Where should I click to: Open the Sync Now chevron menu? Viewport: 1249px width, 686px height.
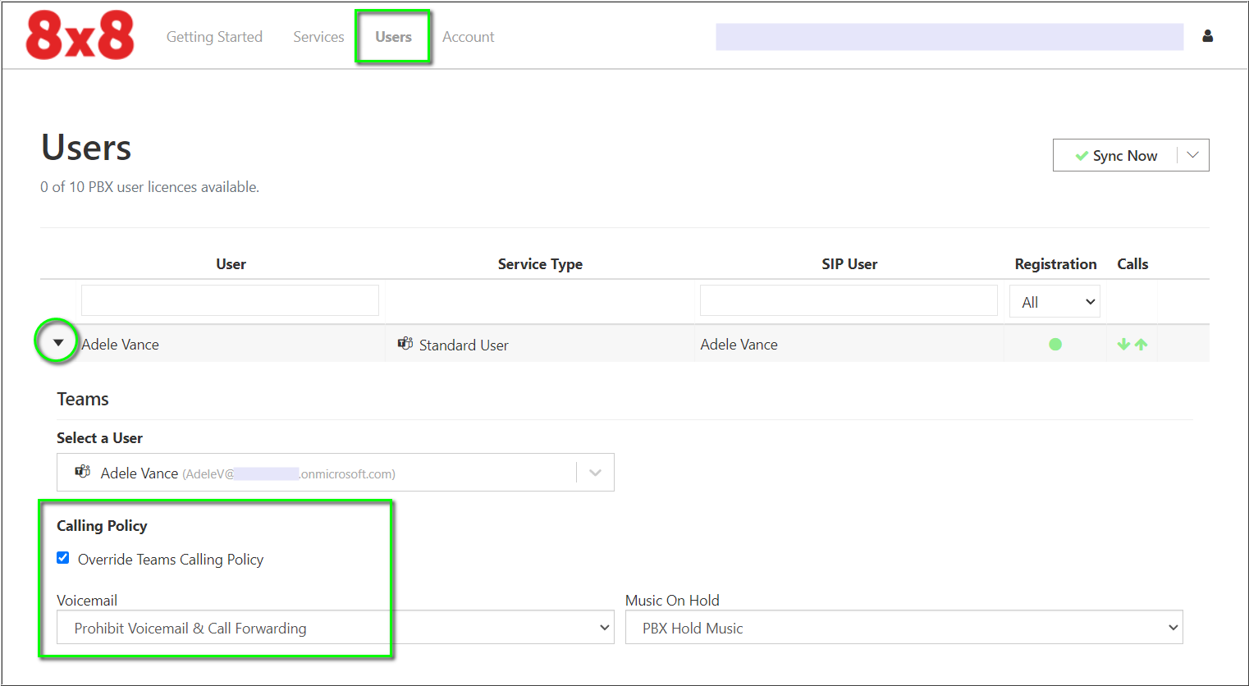(1194, 155)
